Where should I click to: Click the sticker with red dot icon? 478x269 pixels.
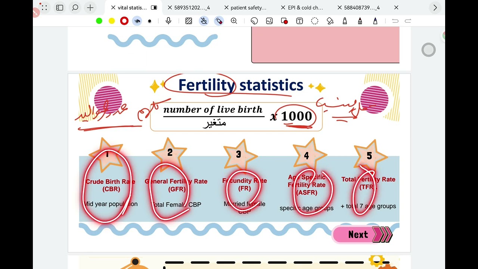point(284,21)
